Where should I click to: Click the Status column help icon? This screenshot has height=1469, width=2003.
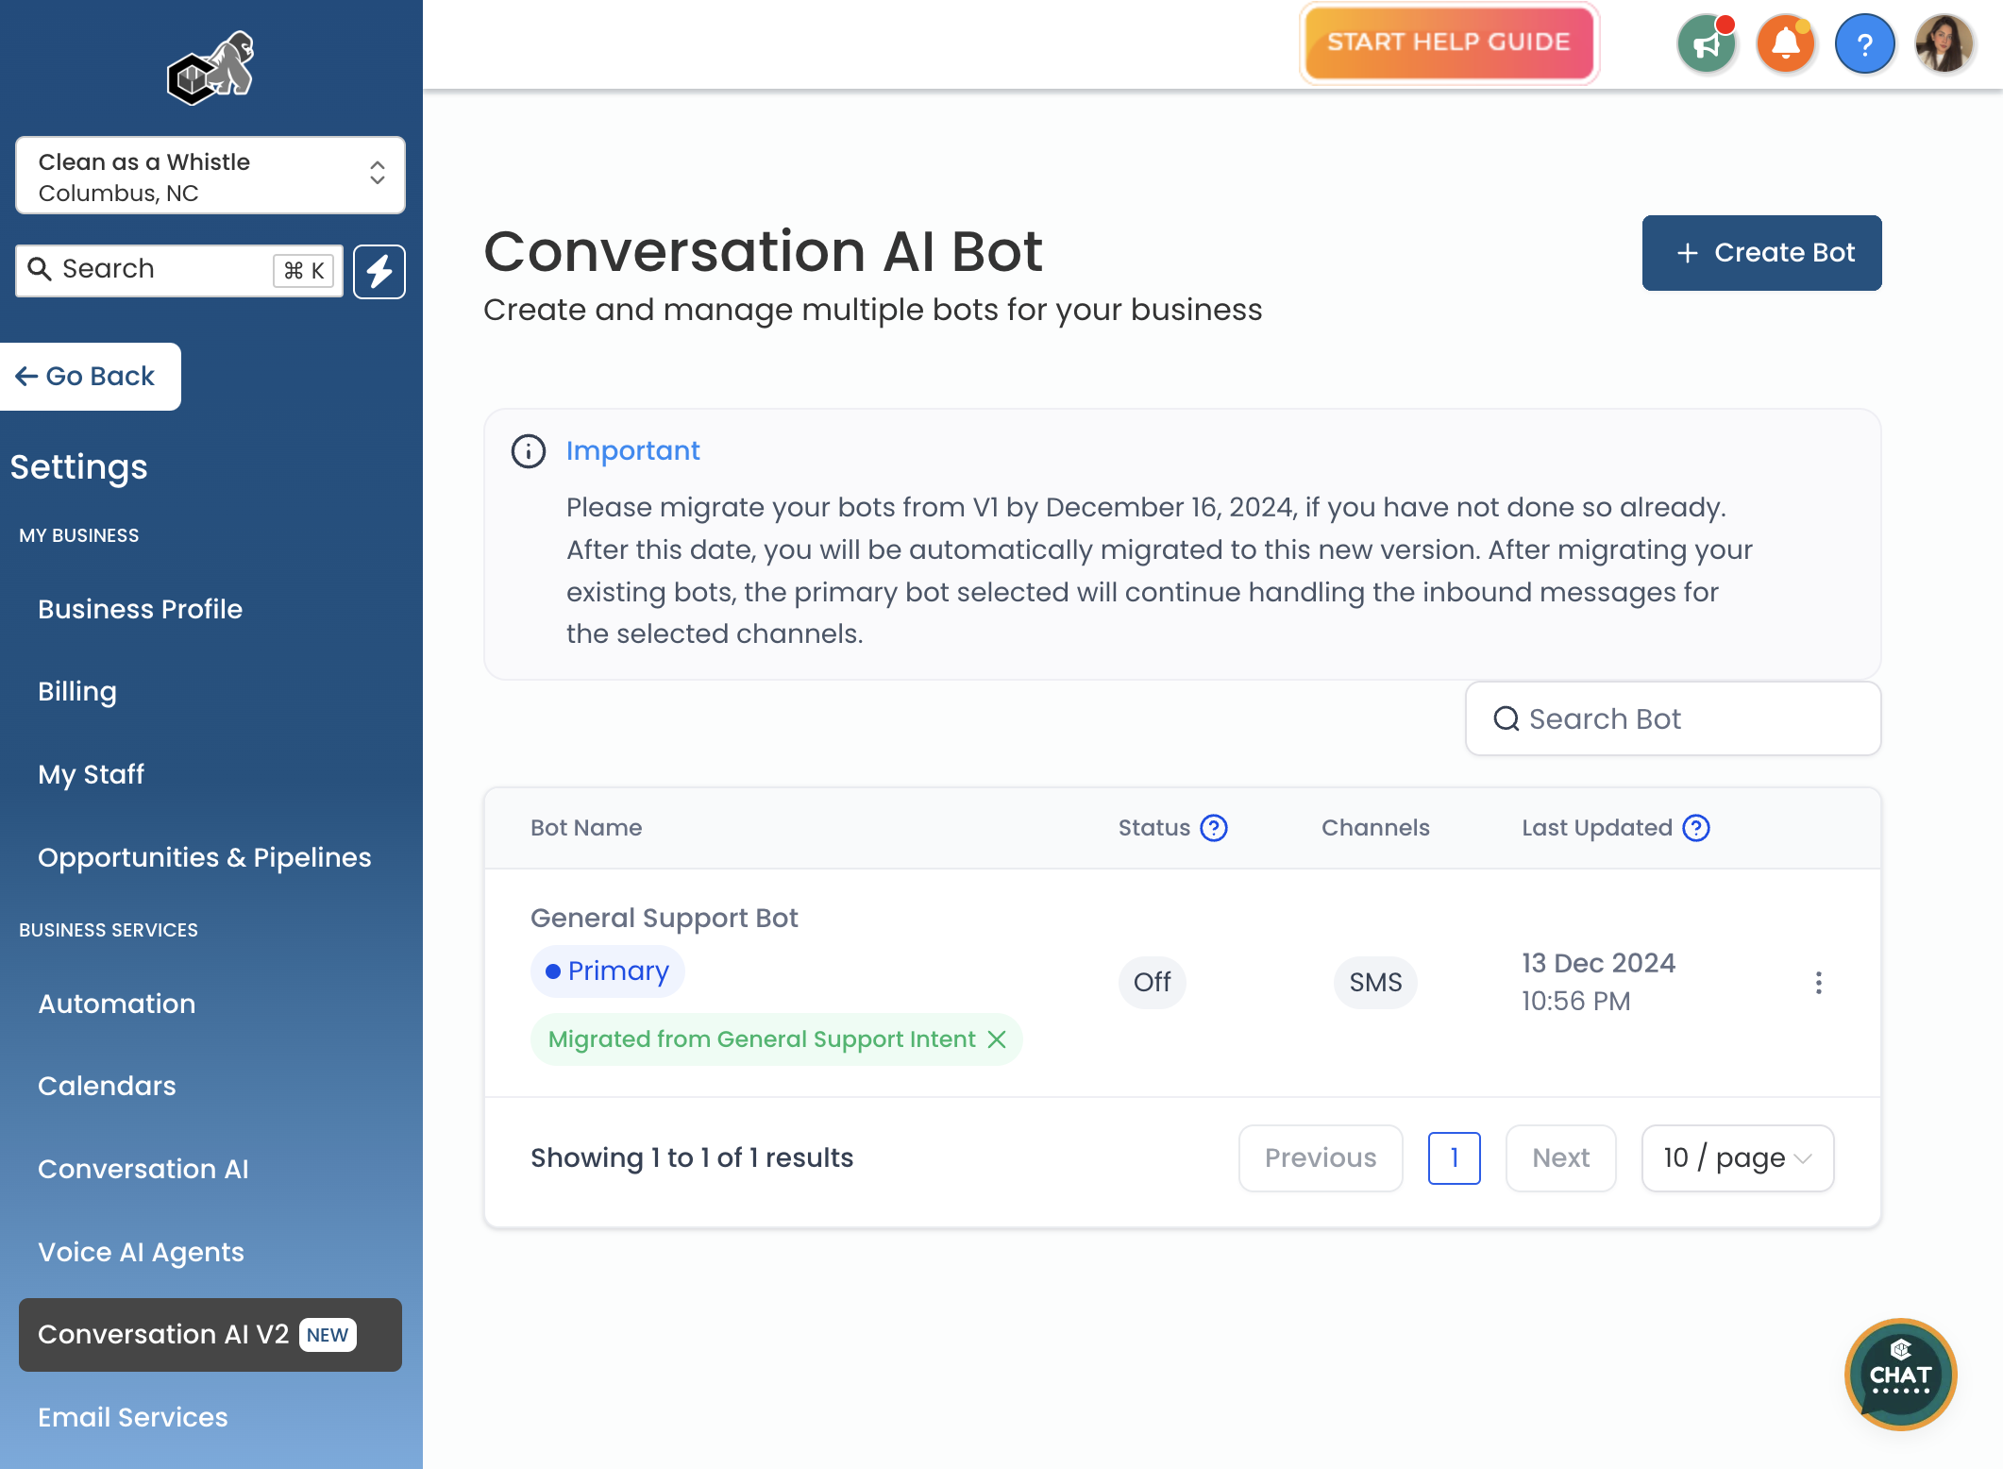coord(1214,828)
